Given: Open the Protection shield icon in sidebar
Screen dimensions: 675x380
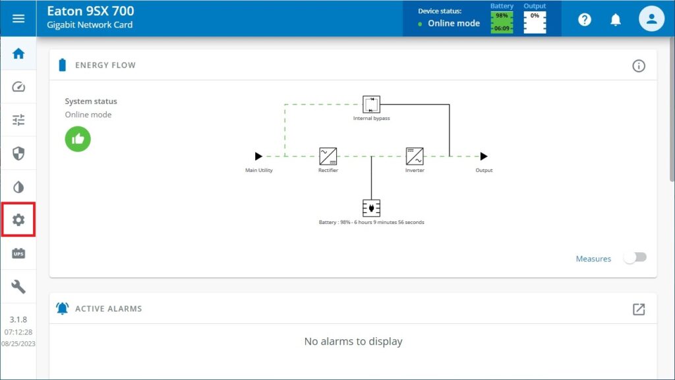Looking at the screenshot, I should pos(18,153).
